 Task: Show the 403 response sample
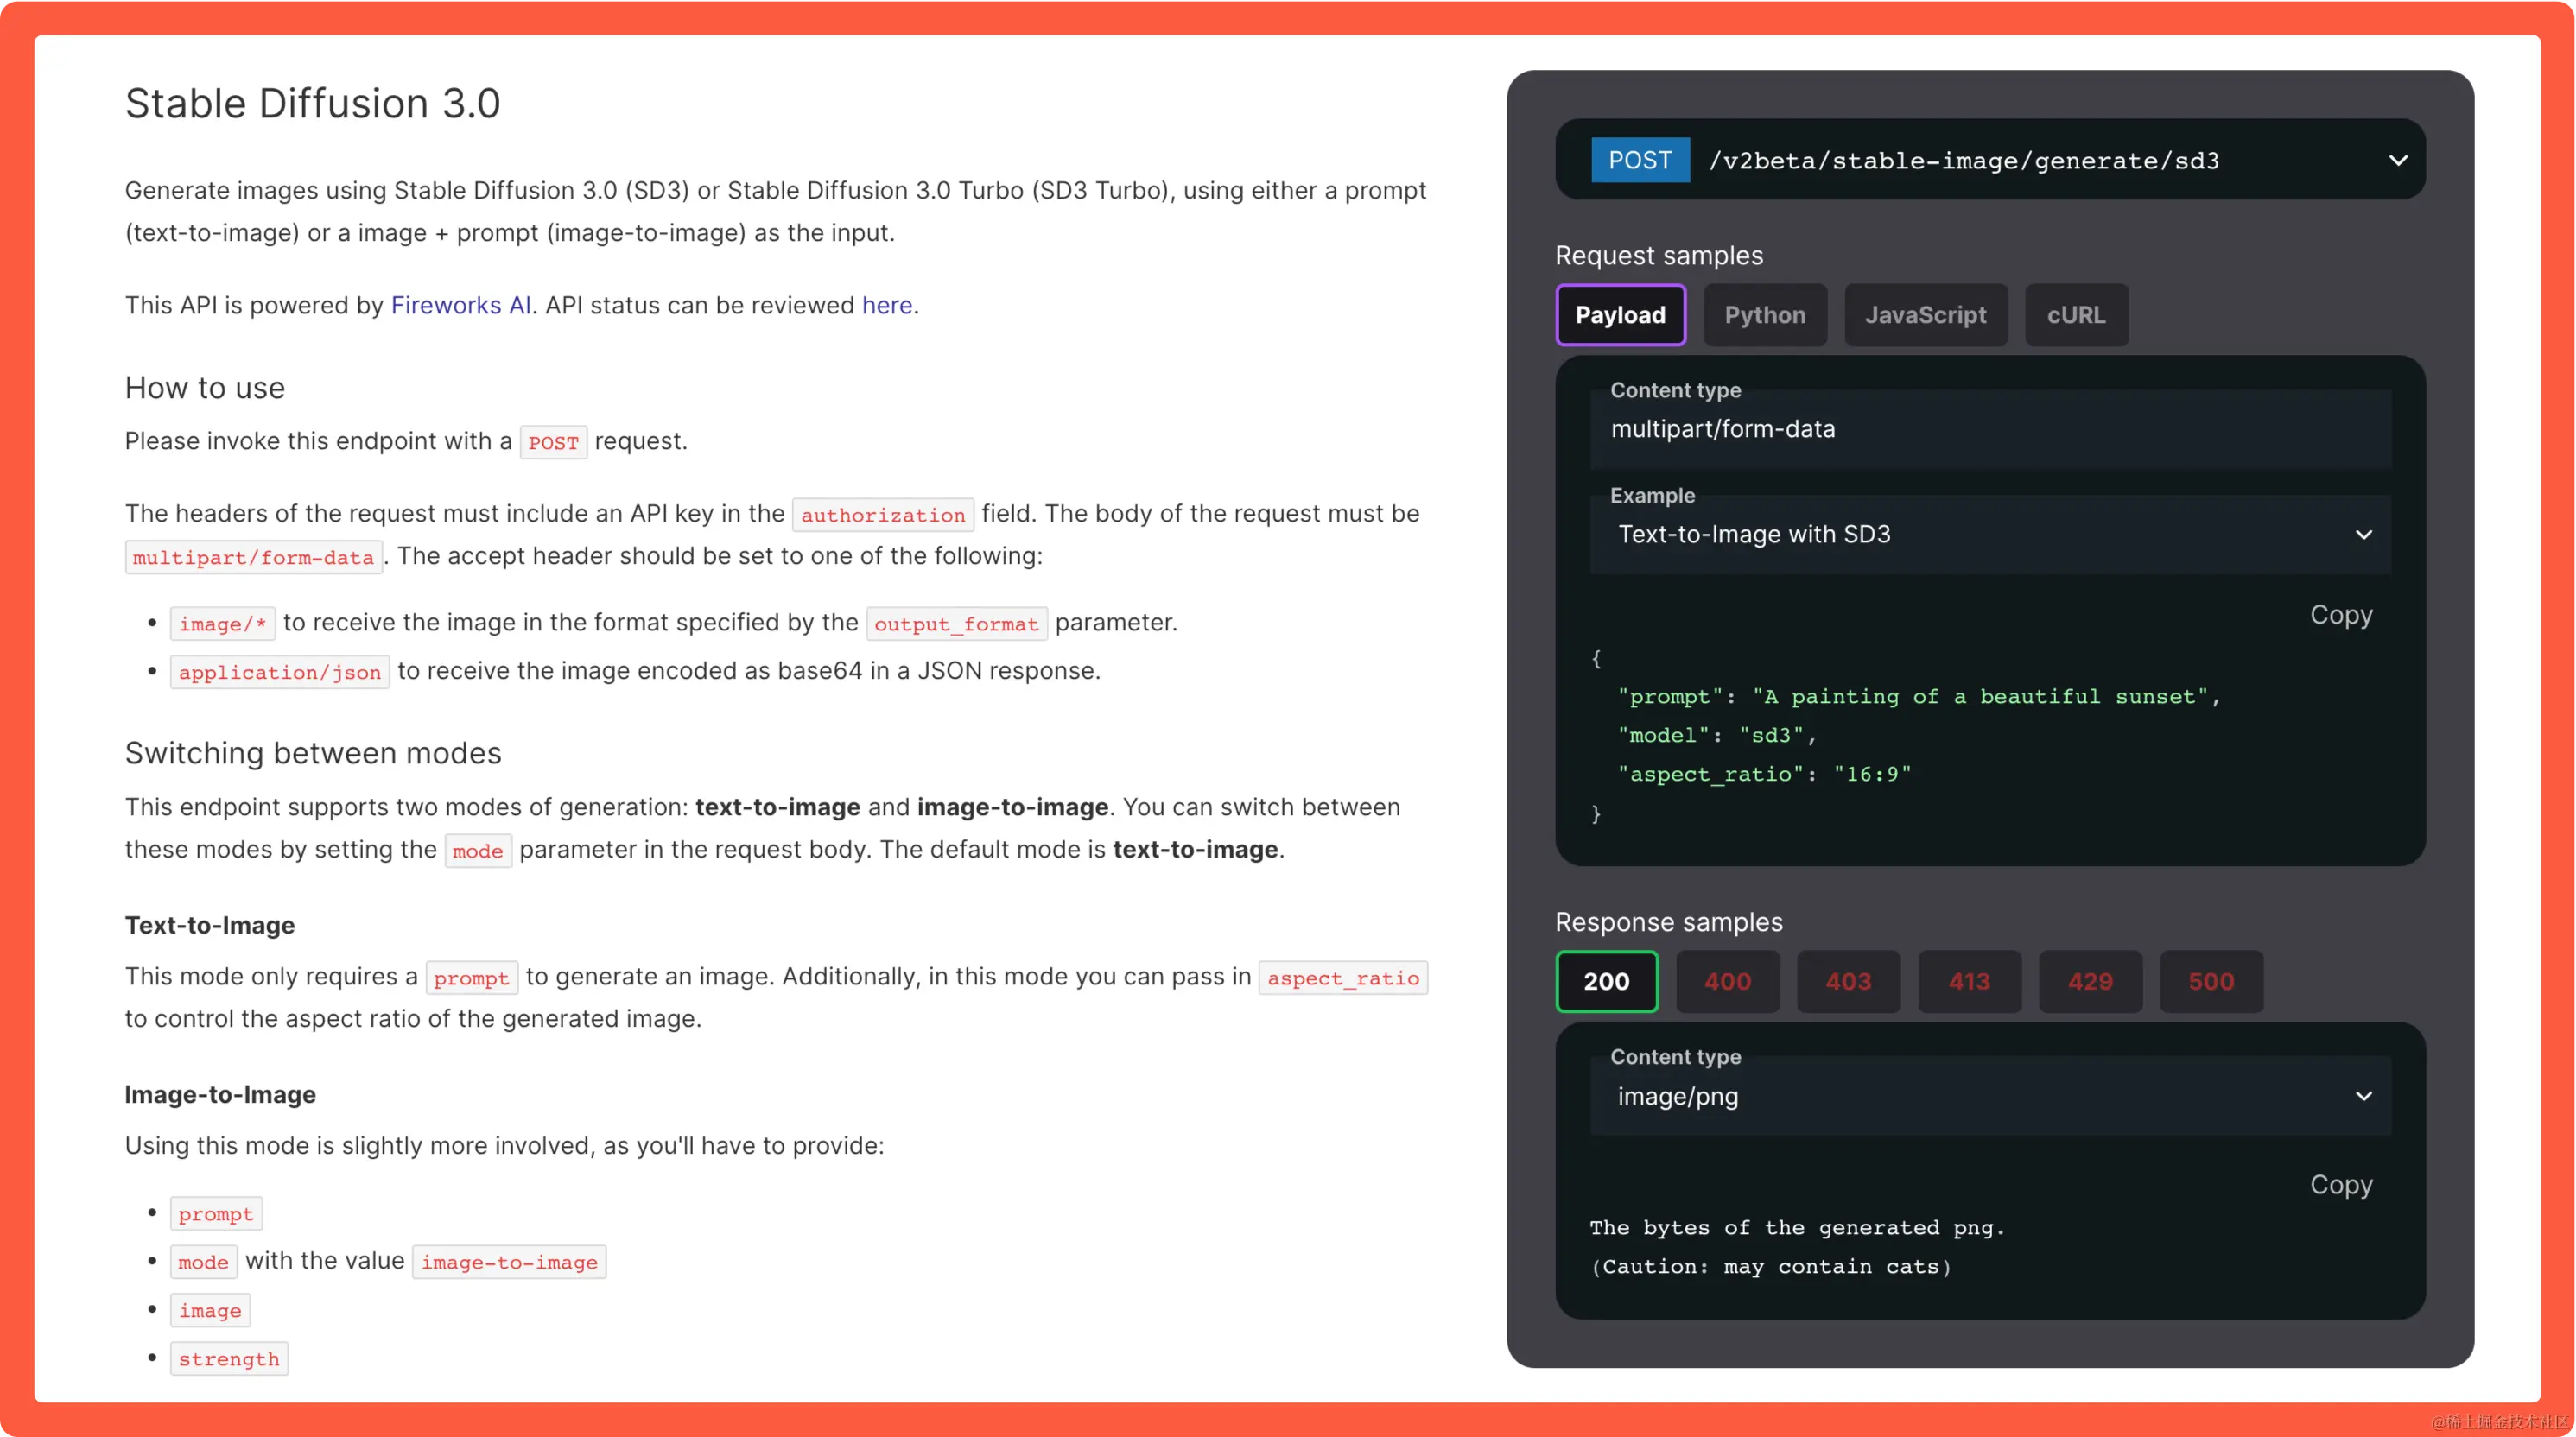pos(1848,981)
